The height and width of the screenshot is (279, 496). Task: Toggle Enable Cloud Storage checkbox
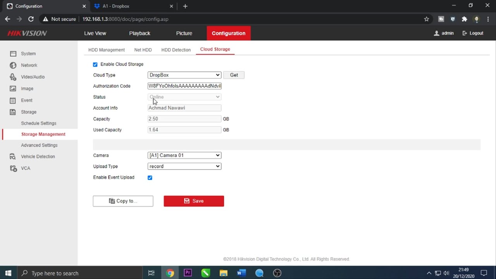point(95,64)
